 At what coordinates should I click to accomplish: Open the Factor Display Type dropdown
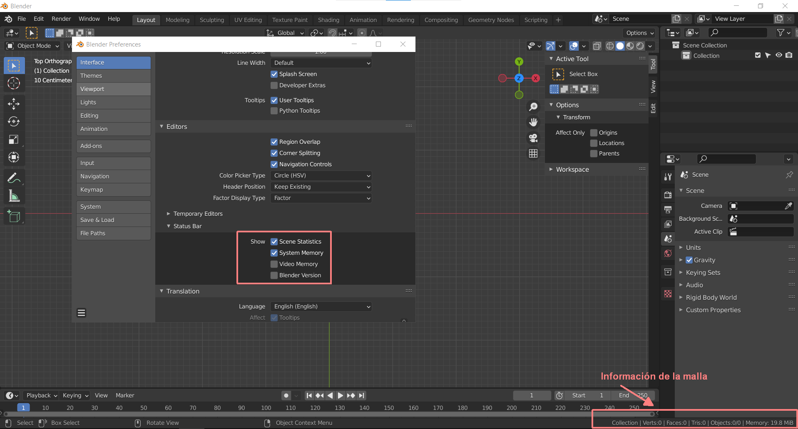pos(321,198)
